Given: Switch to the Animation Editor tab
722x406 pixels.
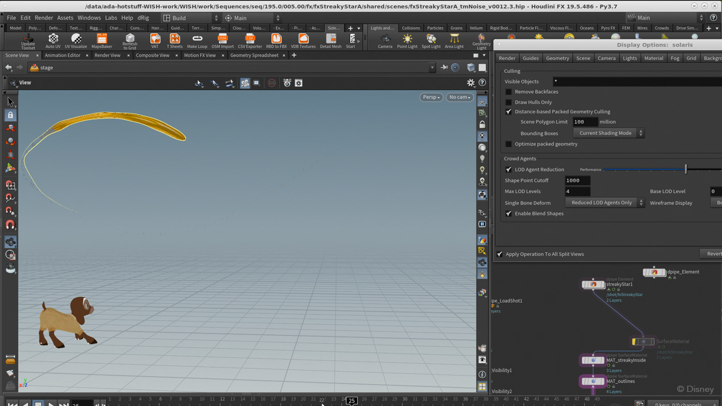Looking at the screenshot, I should [63, 55].
